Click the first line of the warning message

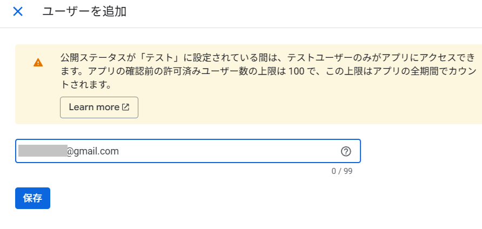point(267,57)
